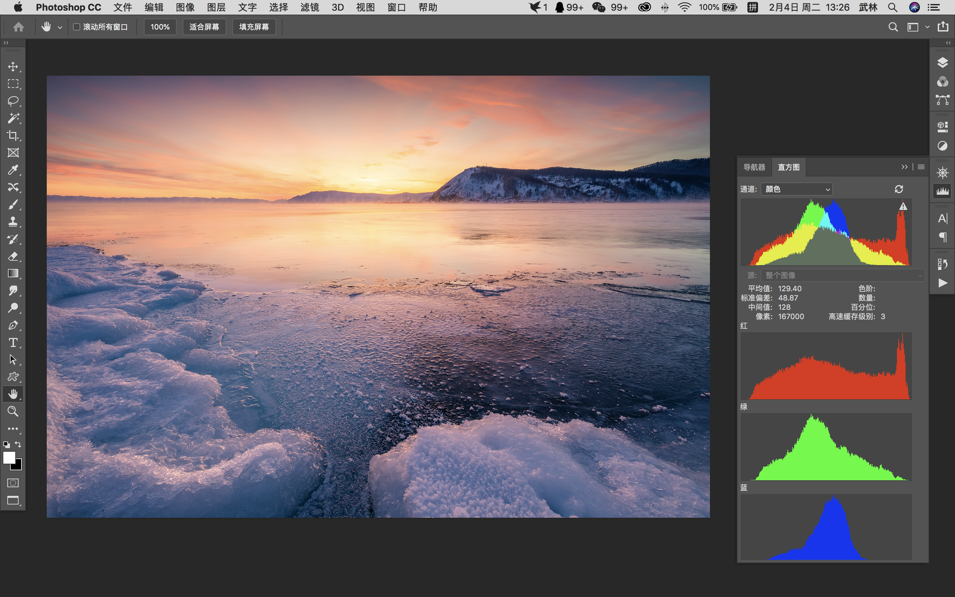Image resolution: width=955 pixels, height=597 pixels.
Task: Select the Spot Healing tool
Action: click(x=13, y=187)
